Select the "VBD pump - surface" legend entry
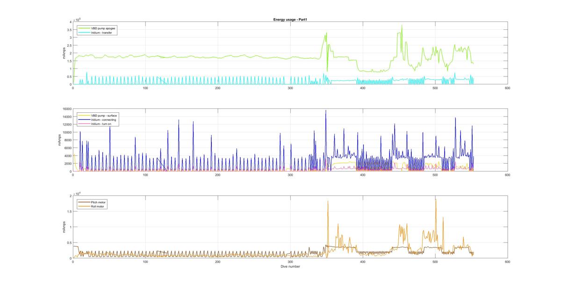Viewport: 561px width, 290px height. (x=98, y=116)
